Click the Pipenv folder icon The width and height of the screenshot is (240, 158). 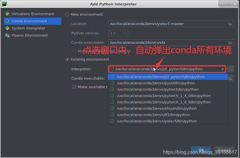pyautogui.click(x=7, y=35)
